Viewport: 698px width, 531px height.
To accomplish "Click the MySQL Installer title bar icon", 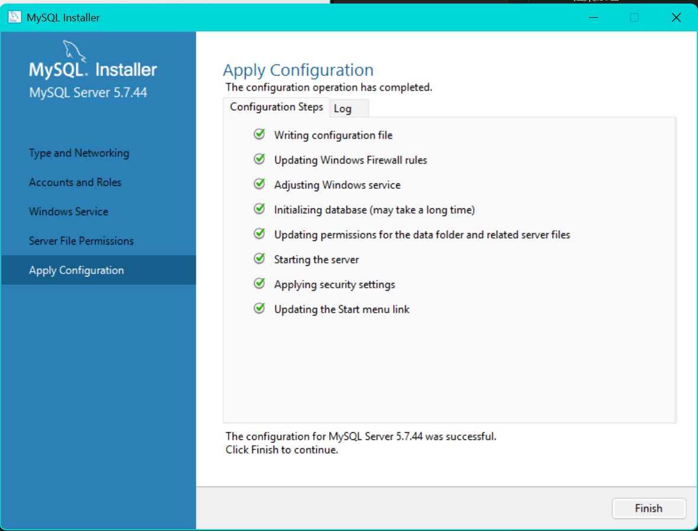I will click(x=15, y=17).
